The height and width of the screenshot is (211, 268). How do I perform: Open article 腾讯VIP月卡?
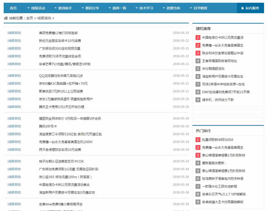(x=48, y=126)
